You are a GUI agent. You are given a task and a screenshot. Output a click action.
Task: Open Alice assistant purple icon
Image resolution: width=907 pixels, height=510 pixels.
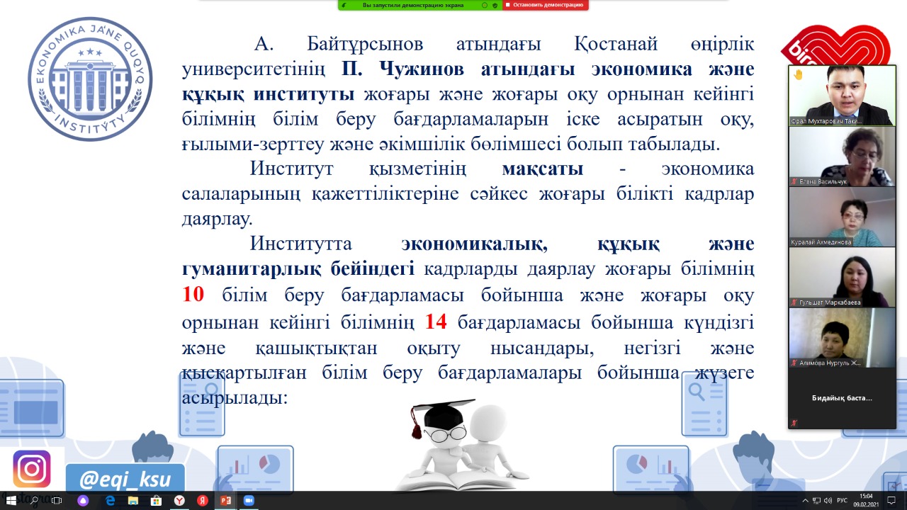pos(84,500)
